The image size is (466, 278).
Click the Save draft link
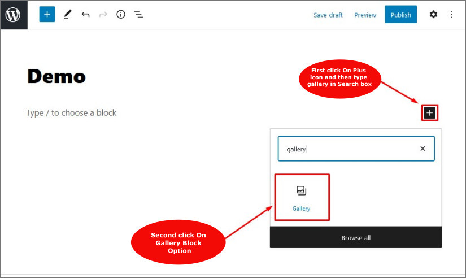[328, 15]
